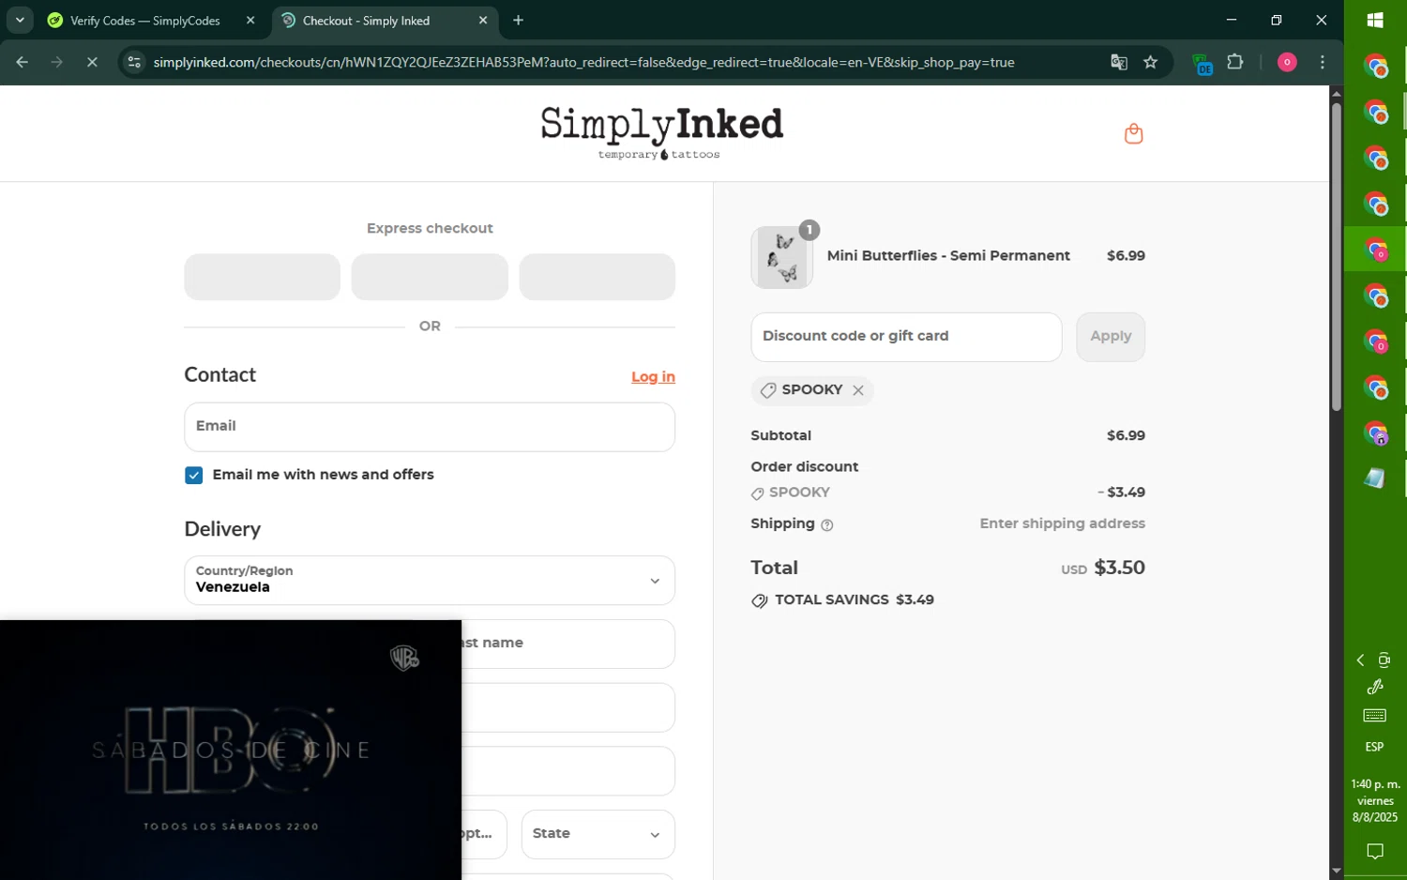Screen dimensions: 1407x880
Task: Click the vertical scrollbar thumb
Action: 1337,257
